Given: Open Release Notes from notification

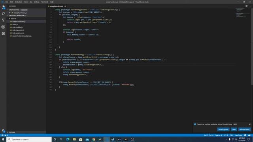Looking at the screenshot, I should point(244,129).
